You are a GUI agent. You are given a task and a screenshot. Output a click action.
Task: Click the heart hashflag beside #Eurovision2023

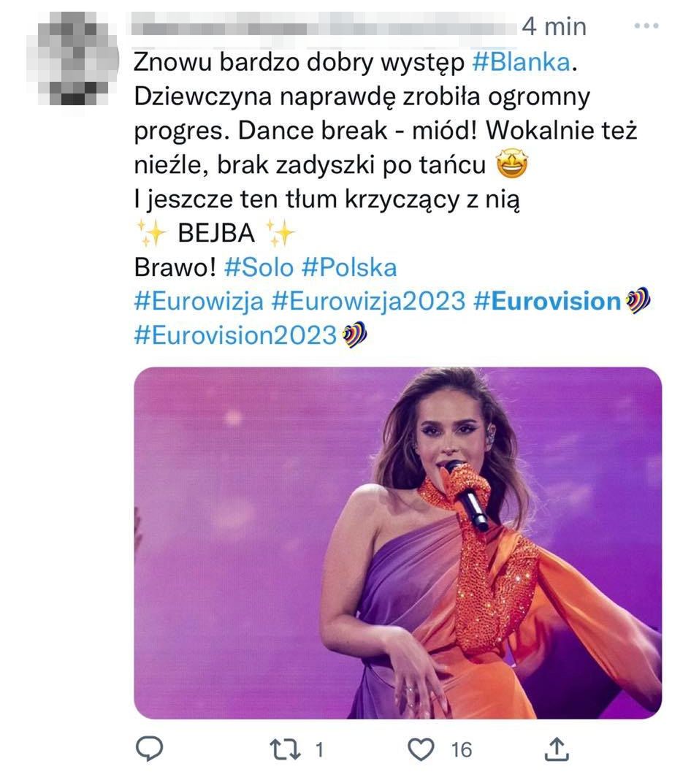(x=355, y=335)
